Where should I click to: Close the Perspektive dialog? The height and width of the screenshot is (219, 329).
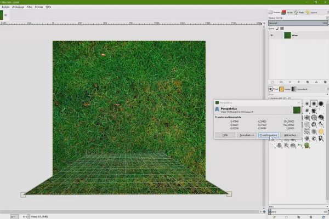coord(298,102)
